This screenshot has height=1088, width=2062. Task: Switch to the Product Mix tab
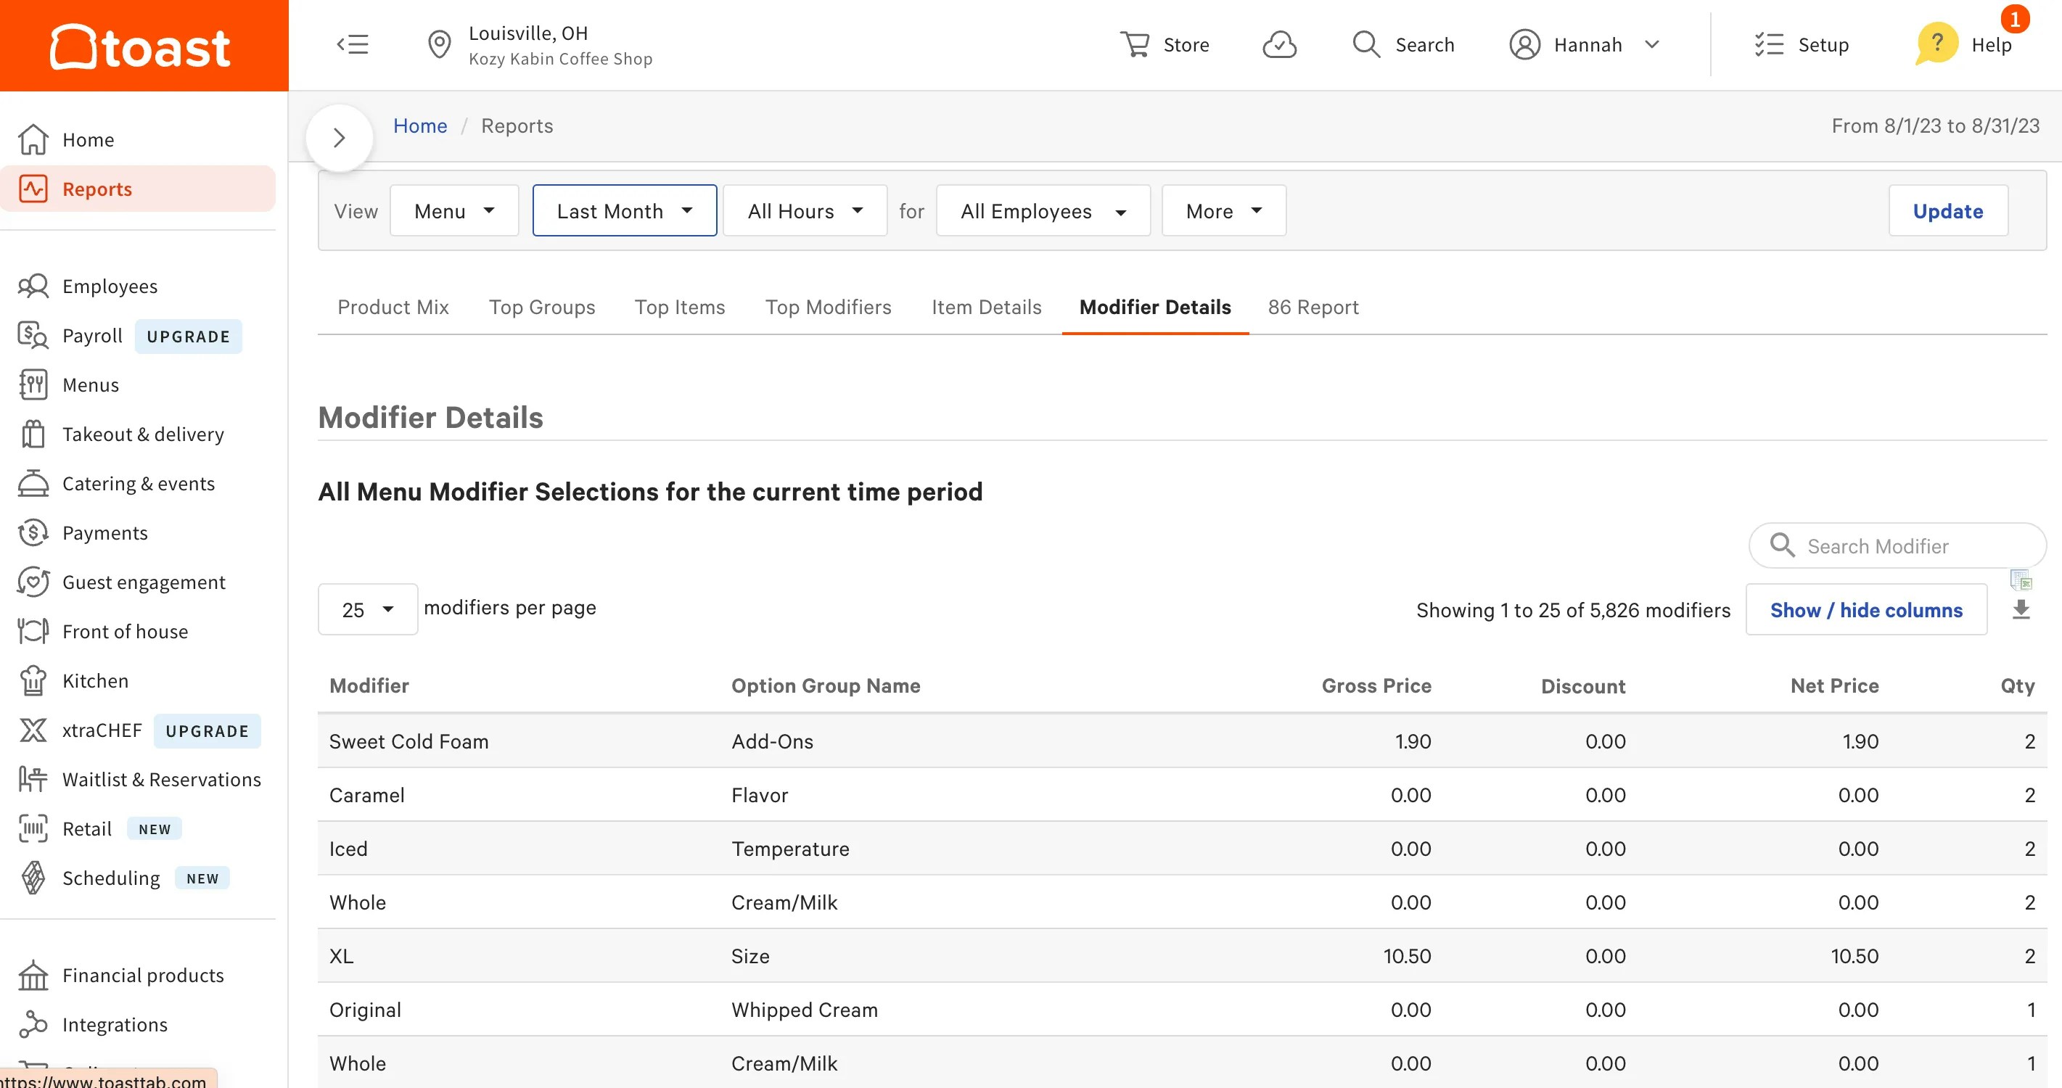(393, 308)
